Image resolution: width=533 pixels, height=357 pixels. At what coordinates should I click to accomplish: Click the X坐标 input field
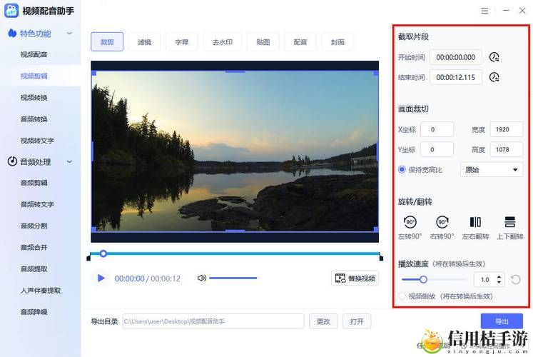pos(437,129)
